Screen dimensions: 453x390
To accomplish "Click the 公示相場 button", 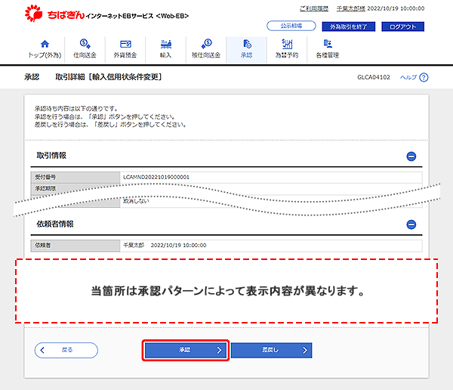I will (291, 26).
